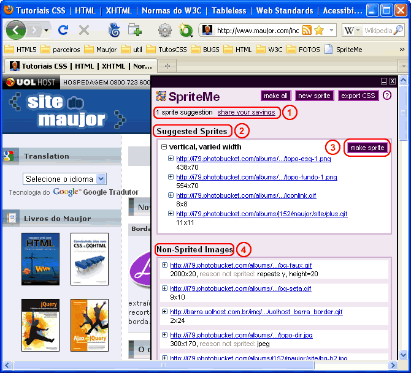Expand the topo-esq-1.png image entry
Image resolution: width=411 pixels, height=373 pixels.
[171, 159]
